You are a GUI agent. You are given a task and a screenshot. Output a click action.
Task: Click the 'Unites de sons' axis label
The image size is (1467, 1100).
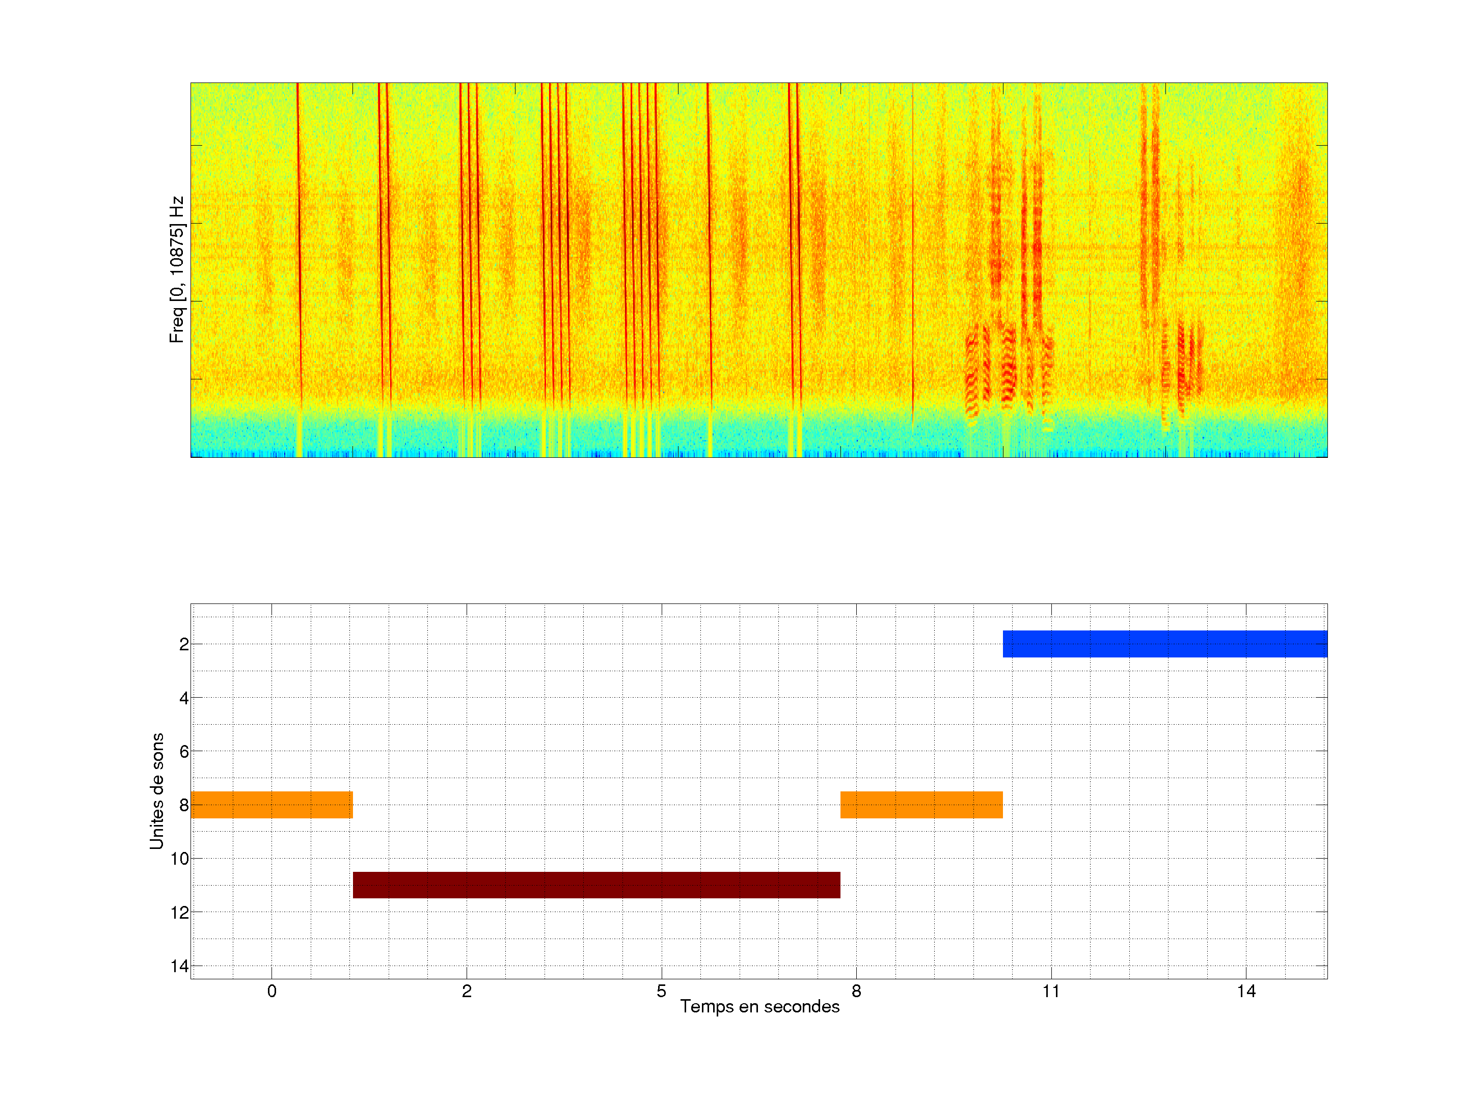coord(157,791)
